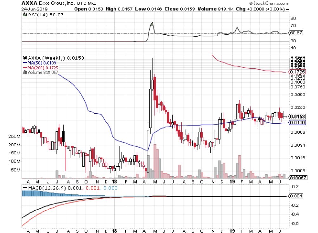
Task: Click the Open 0.0150 value in header
Action: click(89, 9)
